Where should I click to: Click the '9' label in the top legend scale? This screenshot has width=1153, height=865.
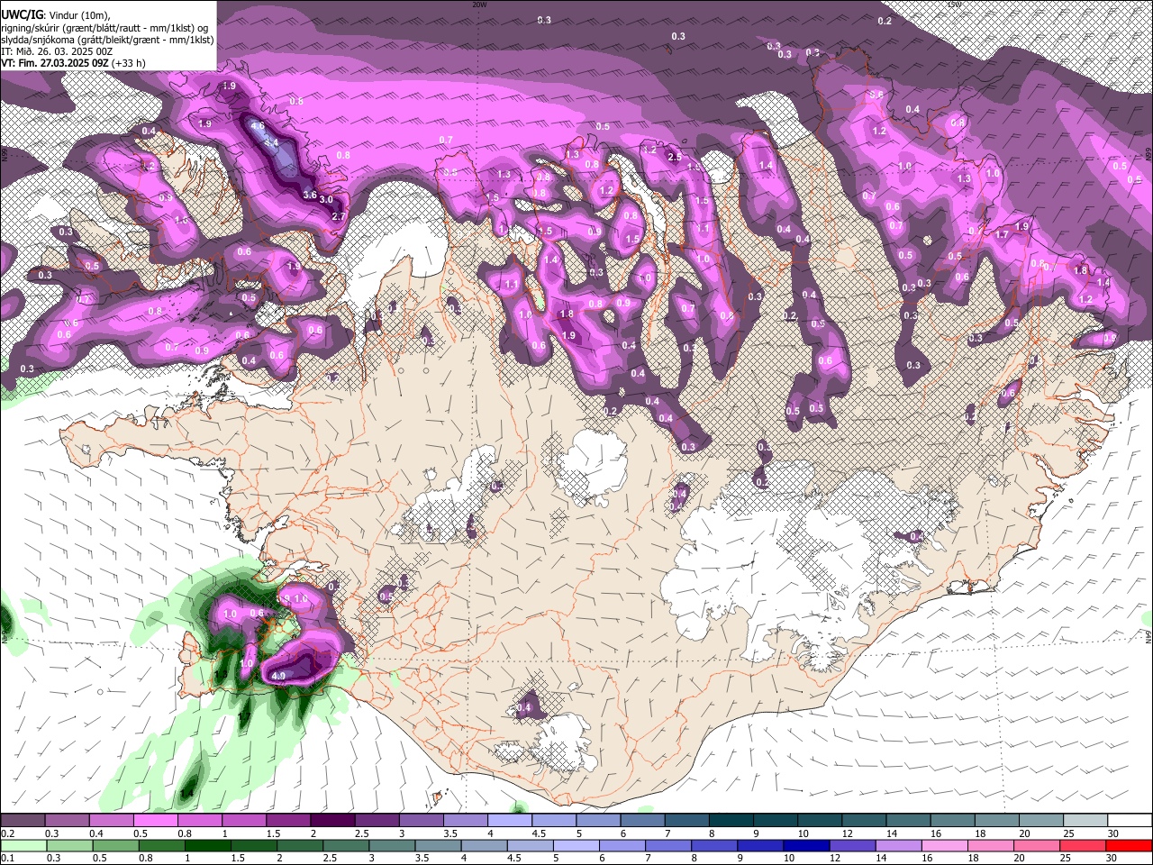(757, 833)
